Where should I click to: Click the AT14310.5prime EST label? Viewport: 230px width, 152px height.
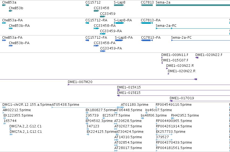click(x=128, y=137)
